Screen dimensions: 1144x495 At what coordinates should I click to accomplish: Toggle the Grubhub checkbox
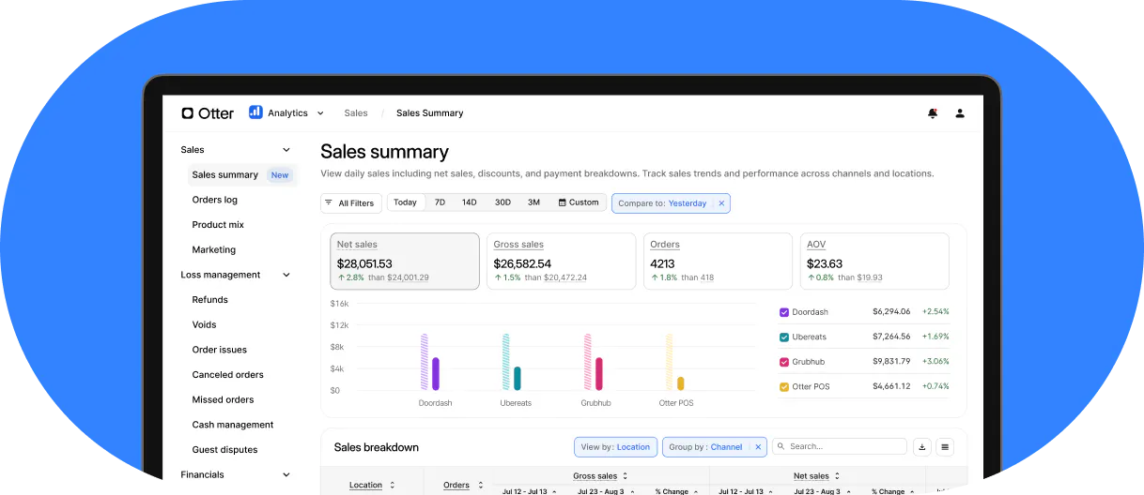(784, 362)
